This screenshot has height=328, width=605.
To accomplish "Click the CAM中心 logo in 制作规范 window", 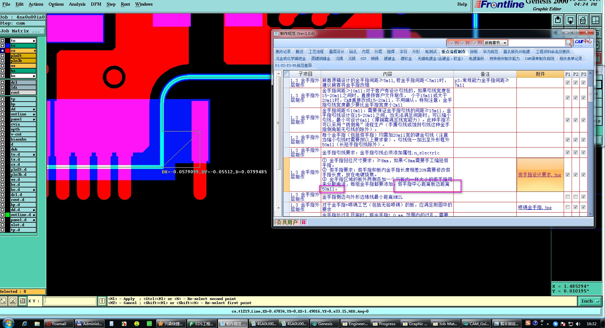I will 583,42.
